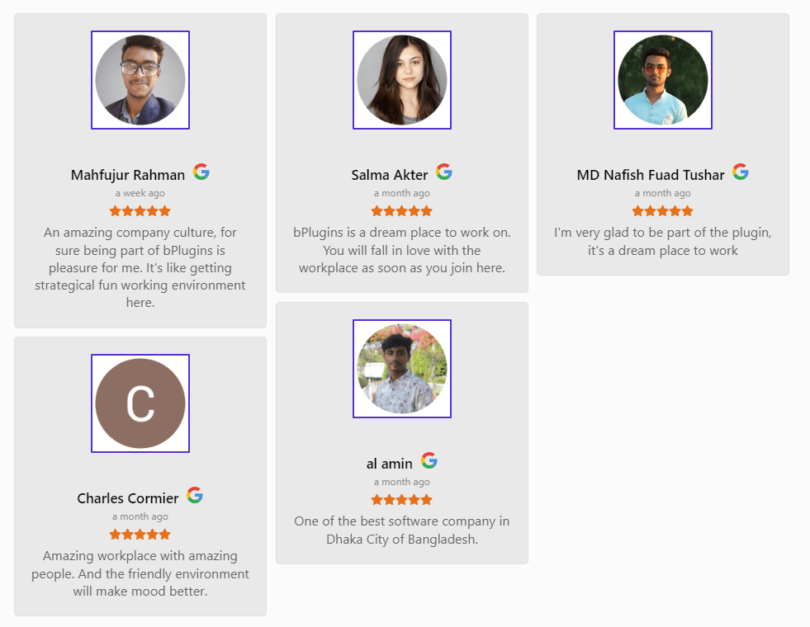810x627 pixels.
Task: Click Google icon beside al amin
Action: pyautogui.click(x=429, y=460)
